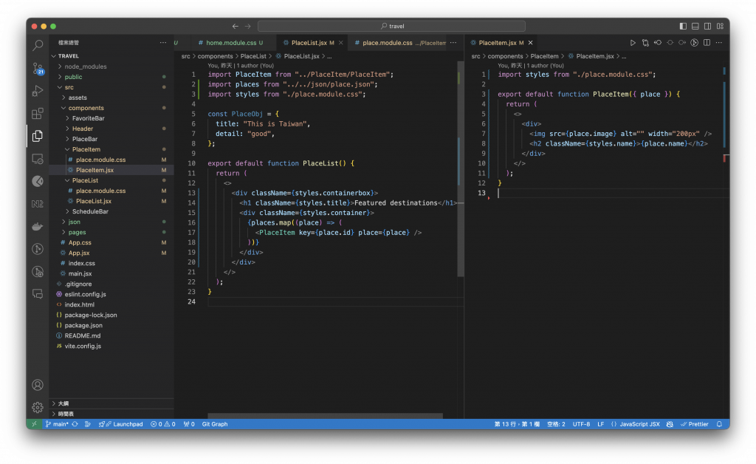756x464 pixels.
Task: Switch to PlaceList.jsx tab
Action: coord(312,43)
